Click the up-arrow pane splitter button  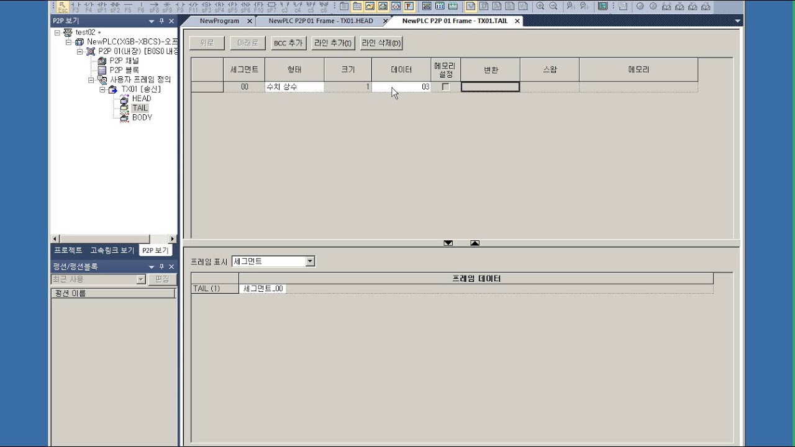pos(475,243)
